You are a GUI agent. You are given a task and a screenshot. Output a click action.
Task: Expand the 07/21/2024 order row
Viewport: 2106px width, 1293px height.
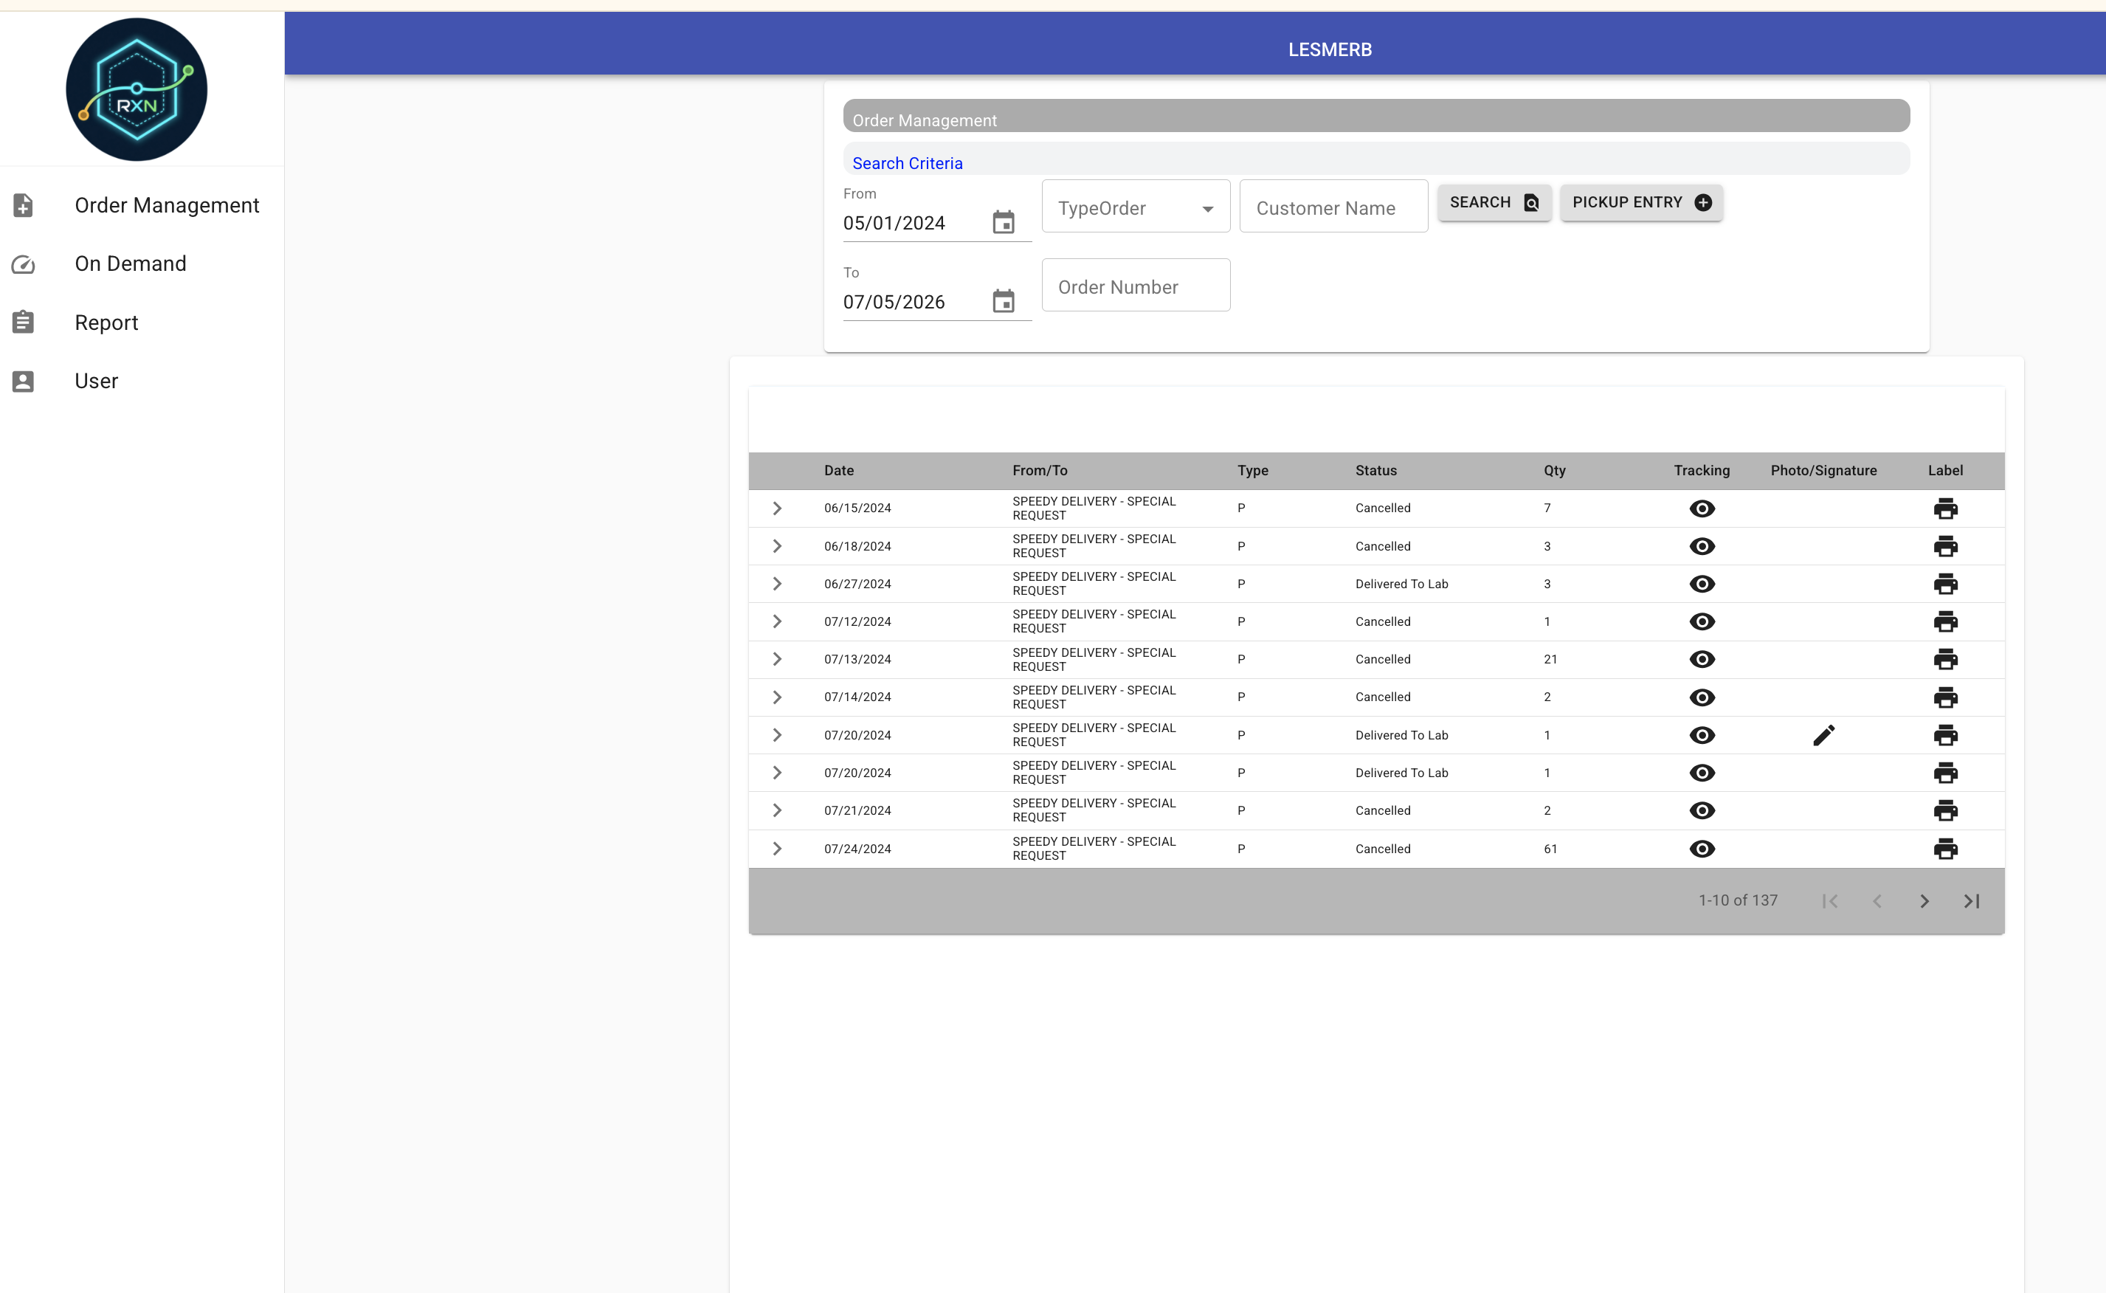click(x=776, y=810)
